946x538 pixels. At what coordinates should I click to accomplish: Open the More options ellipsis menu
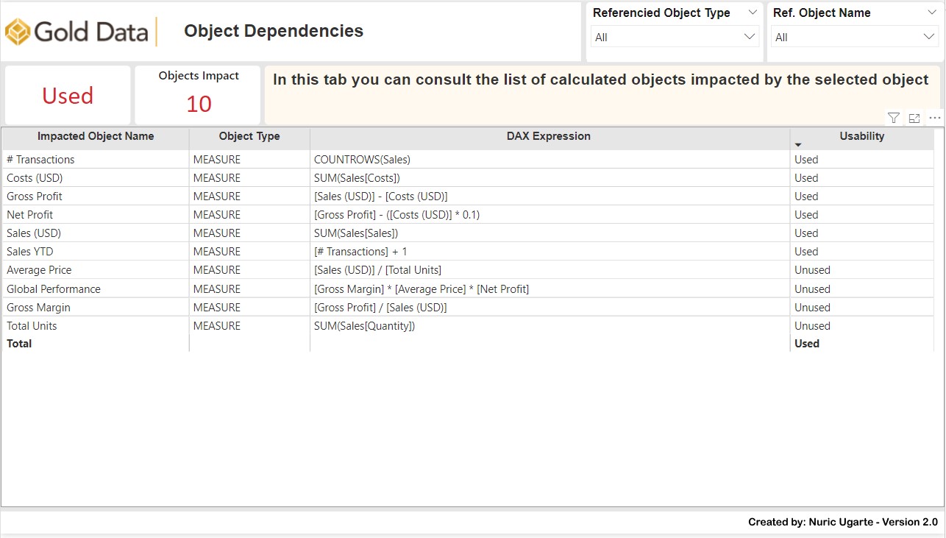point(935,118)
